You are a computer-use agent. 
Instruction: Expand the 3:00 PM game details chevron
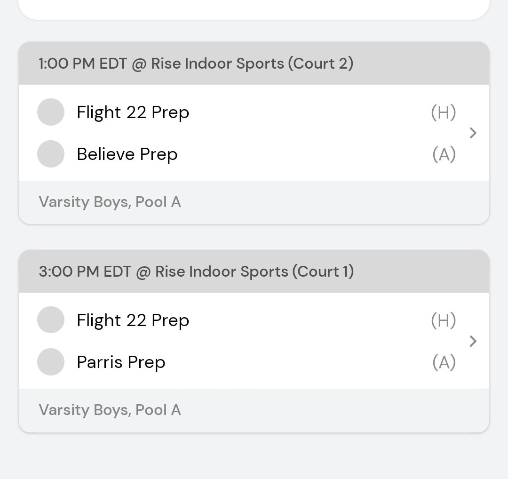pyautogui.click(x=473, y=341)
